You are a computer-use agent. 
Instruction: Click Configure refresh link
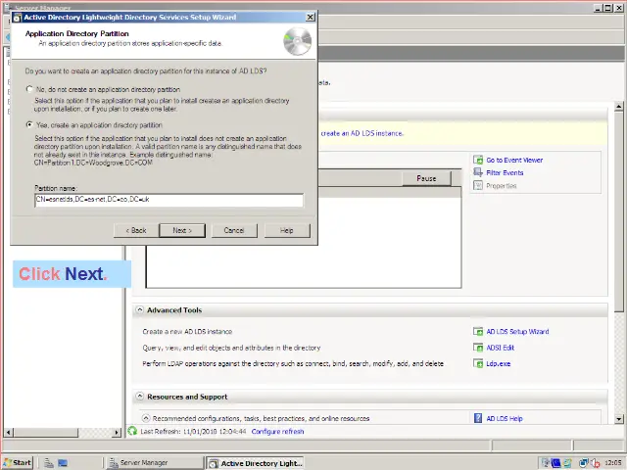277,432
